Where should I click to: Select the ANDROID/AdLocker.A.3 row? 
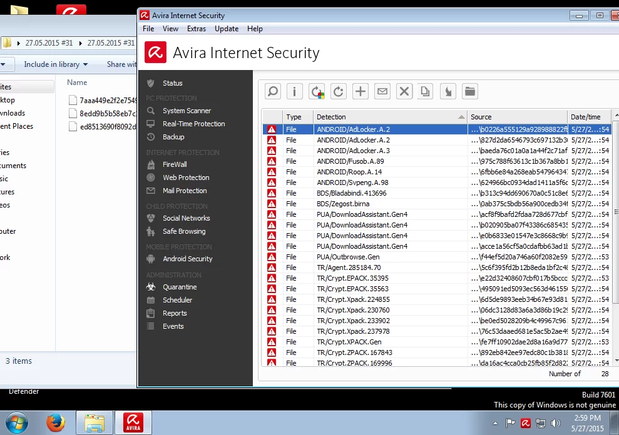[x=437, y=151]
